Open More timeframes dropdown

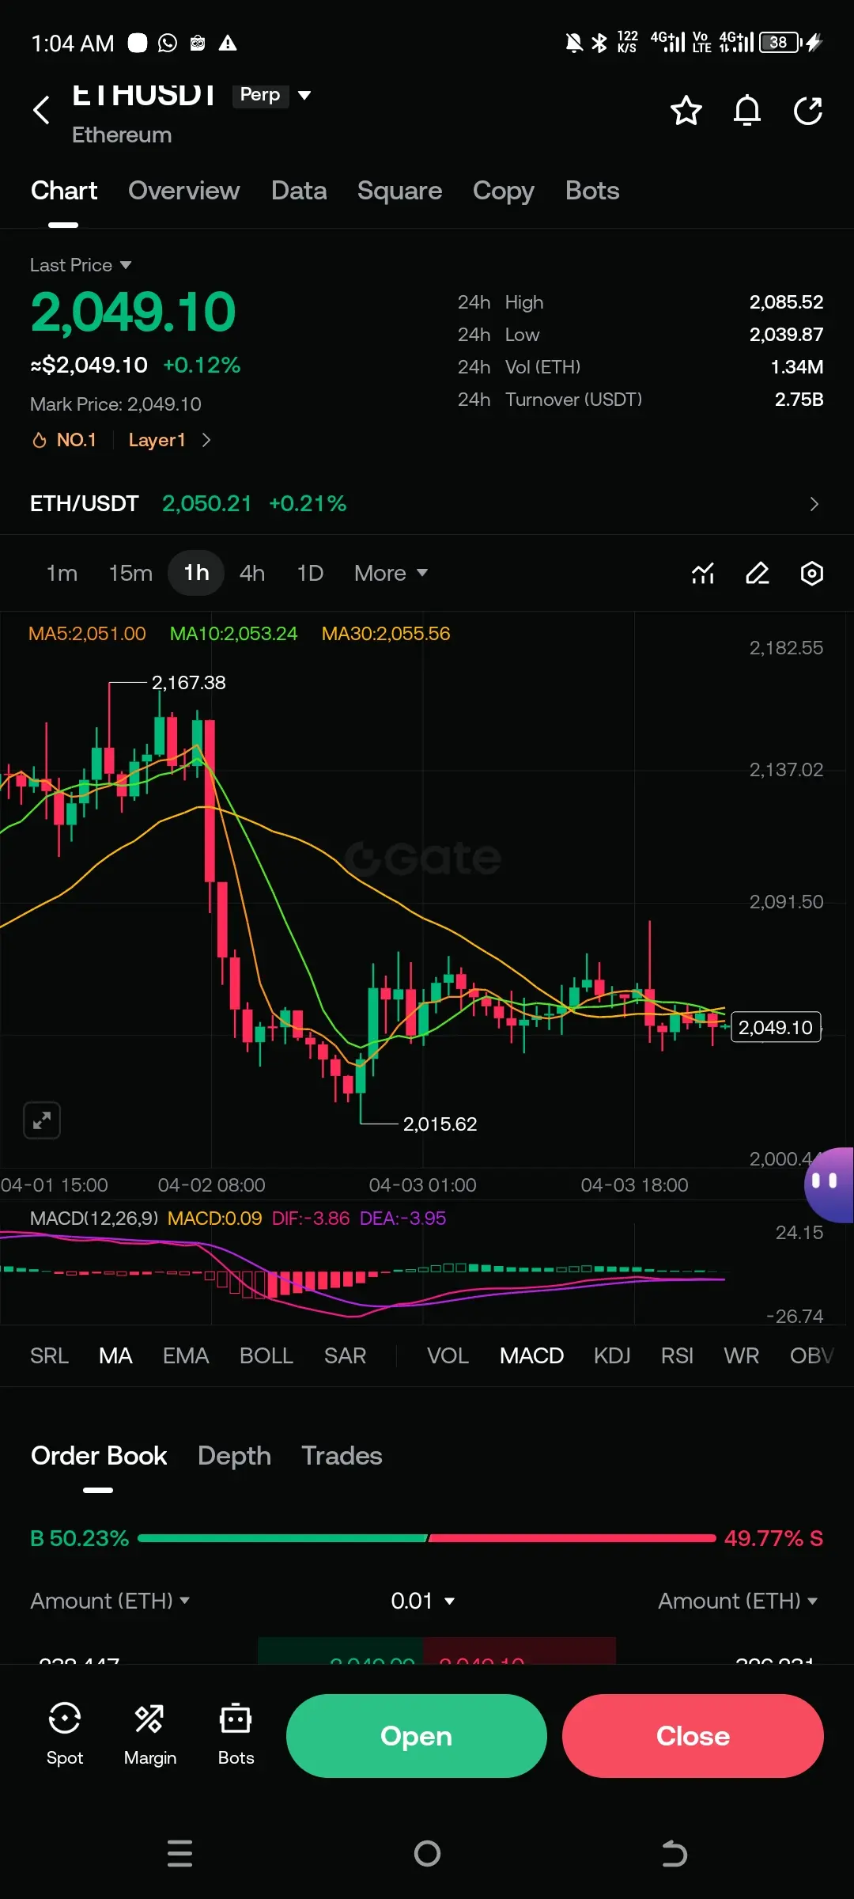[391, 573]
